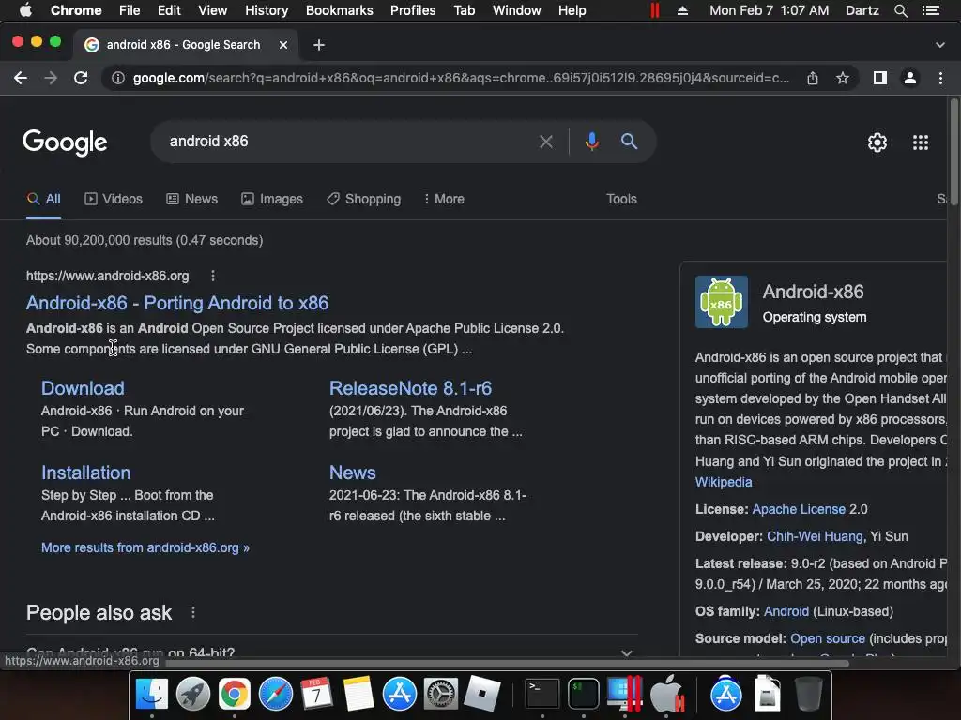Switch to the Videos results tab
The image size is (961, 720).
[114, 199]
